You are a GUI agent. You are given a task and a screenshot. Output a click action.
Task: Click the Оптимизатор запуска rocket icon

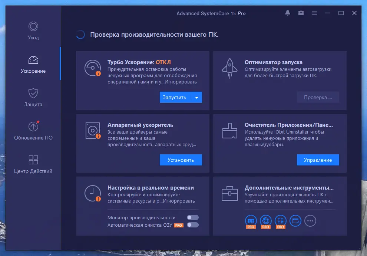pos(230,67)
